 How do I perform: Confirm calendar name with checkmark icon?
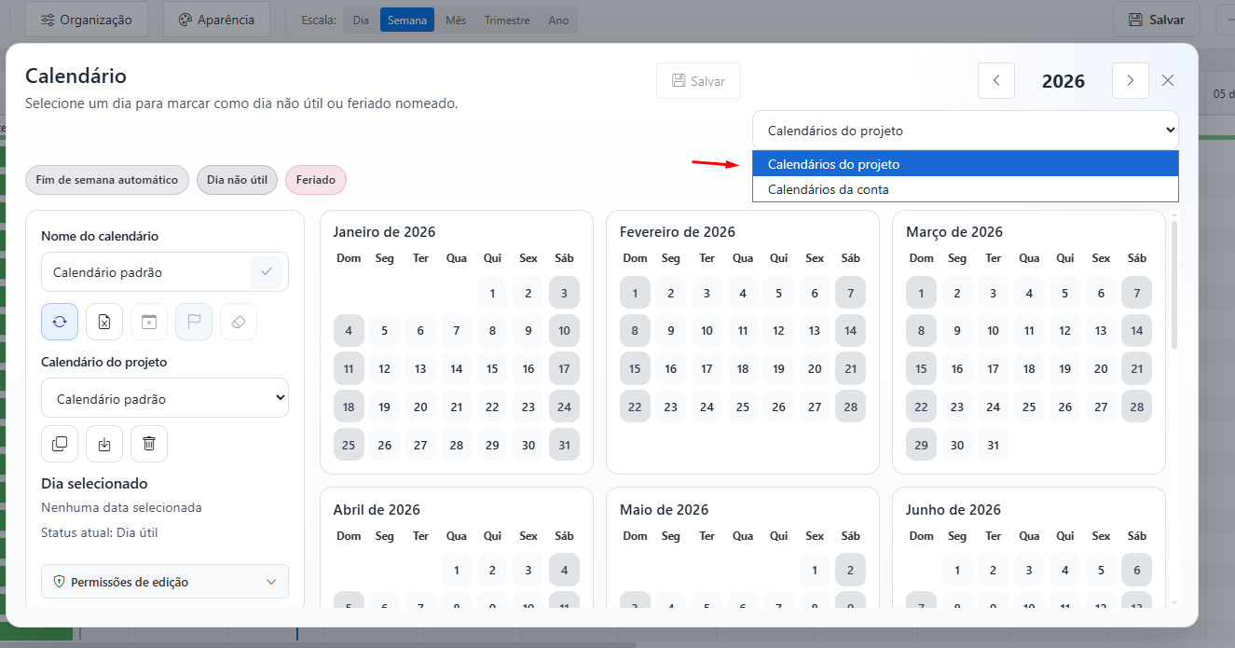click(266, 272)
